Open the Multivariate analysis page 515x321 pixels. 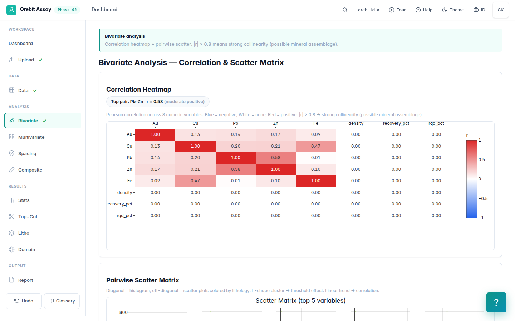tap(43, 137)
